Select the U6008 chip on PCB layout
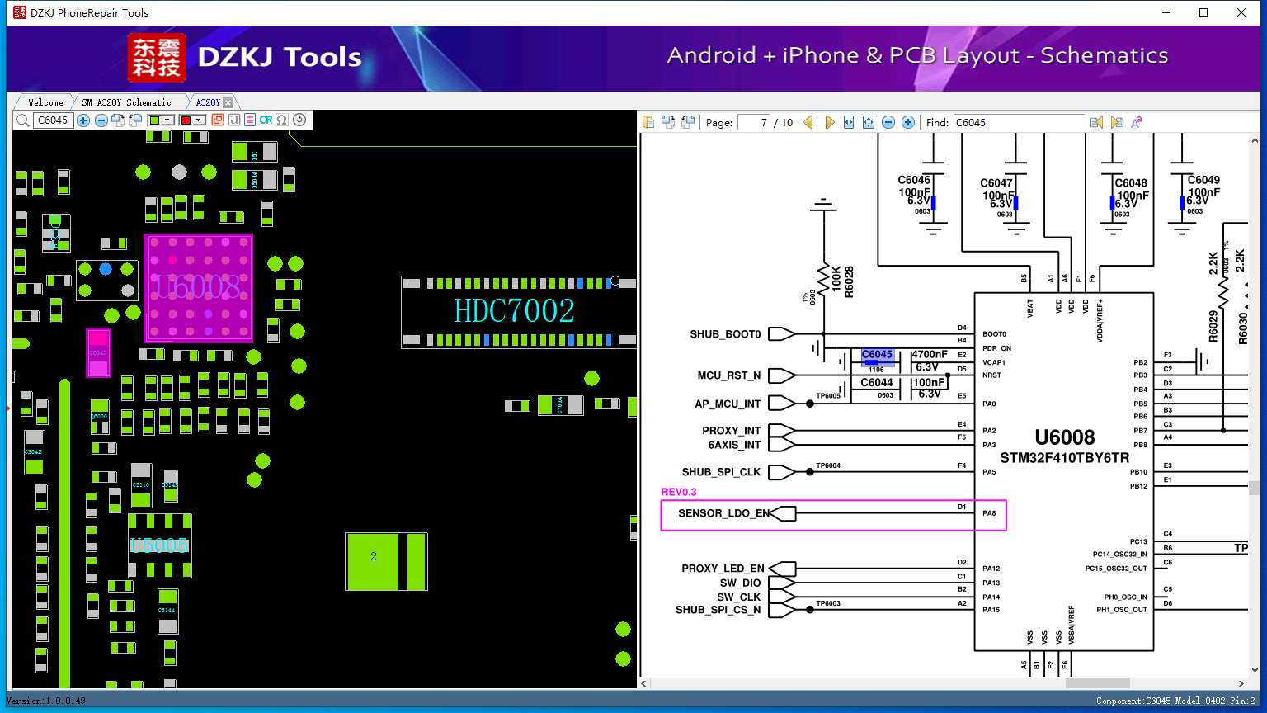 [x=198, y=287]
